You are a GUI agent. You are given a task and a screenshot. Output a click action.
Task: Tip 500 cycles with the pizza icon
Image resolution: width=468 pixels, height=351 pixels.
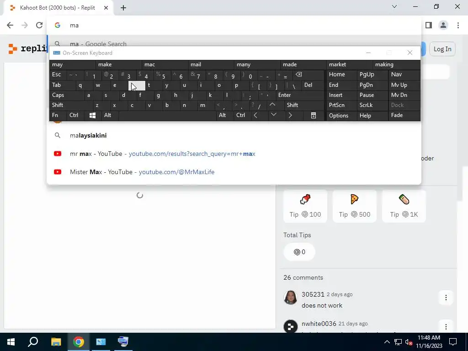355,206
